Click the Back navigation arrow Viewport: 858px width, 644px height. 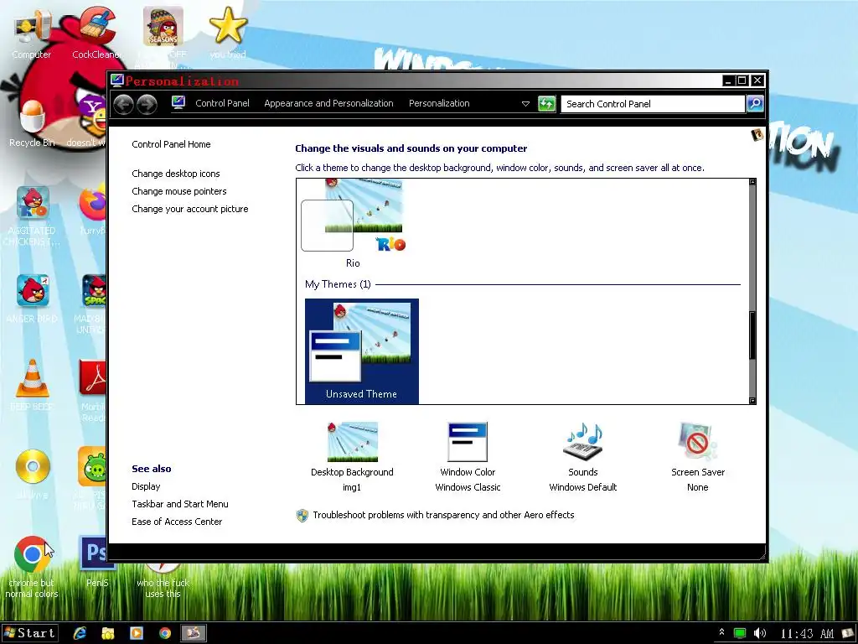click(x=124, y=104)
